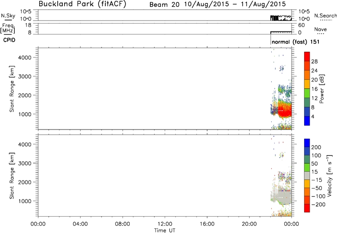Click the red top segment of the Power color bar

[x=307, y=57]
